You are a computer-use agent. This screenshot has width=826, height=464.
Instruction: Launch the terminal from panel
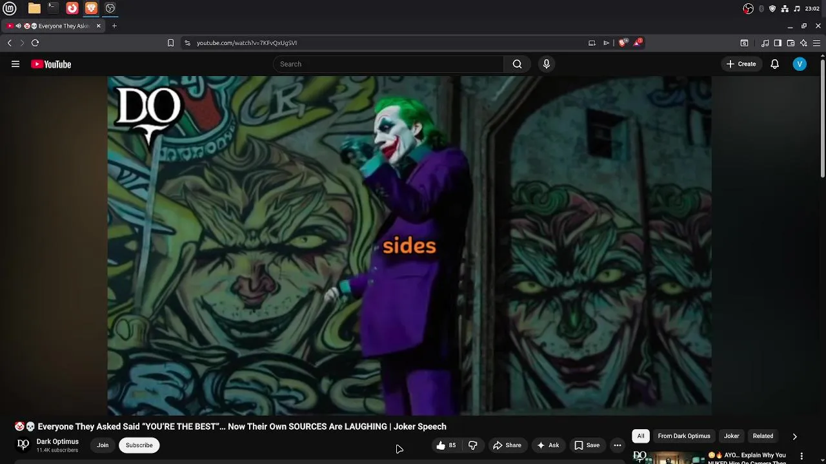coord(53,8)
